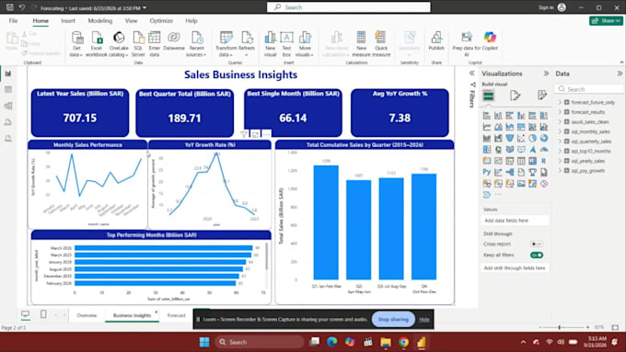Select the Gauge visual

pos(544,150)
